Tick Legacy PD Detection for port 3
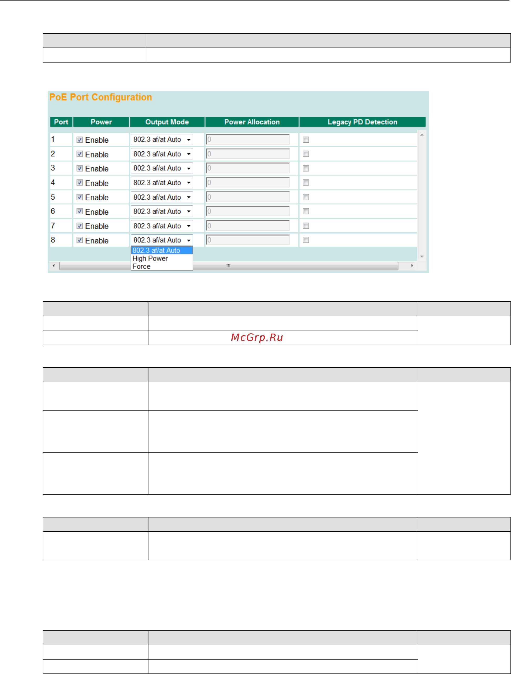 coord(306,168)
